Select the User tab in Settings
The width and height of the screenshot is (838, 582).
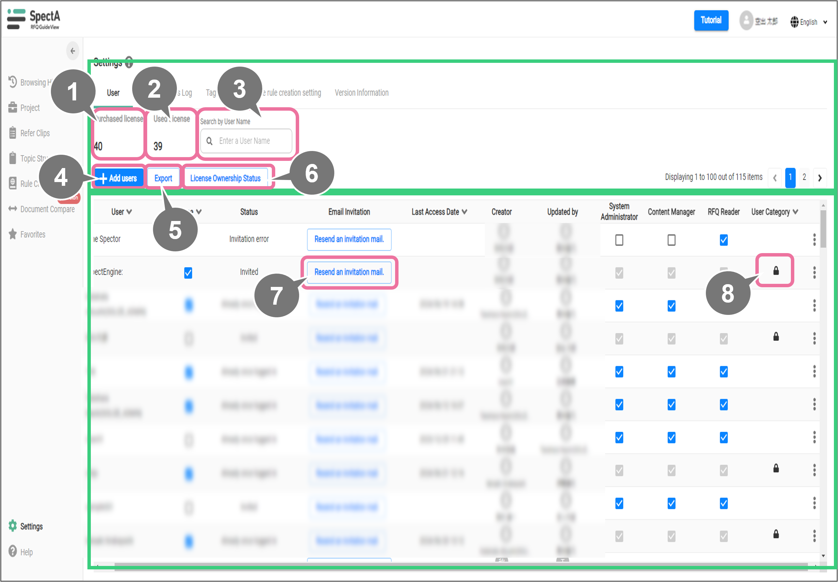(113, 93)
